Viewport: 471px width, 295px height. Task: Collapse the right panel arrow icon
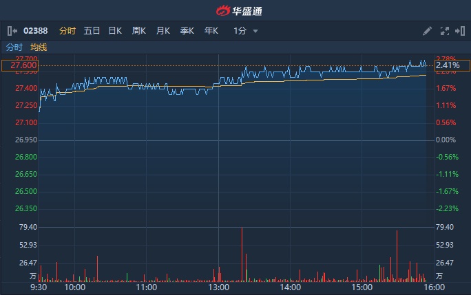point(460,31)
